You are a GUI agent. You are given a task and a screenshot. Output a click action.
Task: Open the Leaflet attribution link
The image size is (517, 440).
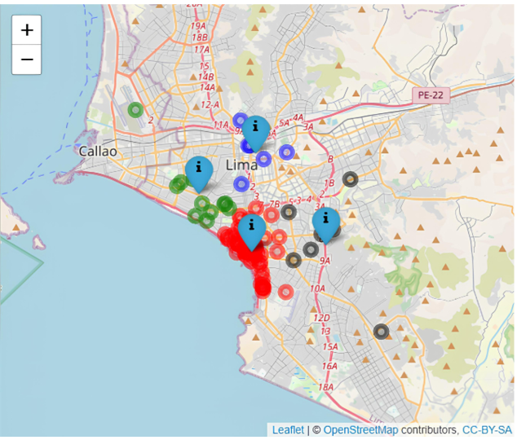pos(287,430)
